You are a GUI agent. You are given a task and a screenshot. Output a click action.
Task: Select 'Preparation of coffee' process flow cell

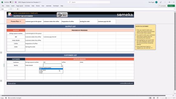click(x=70, y=21)
